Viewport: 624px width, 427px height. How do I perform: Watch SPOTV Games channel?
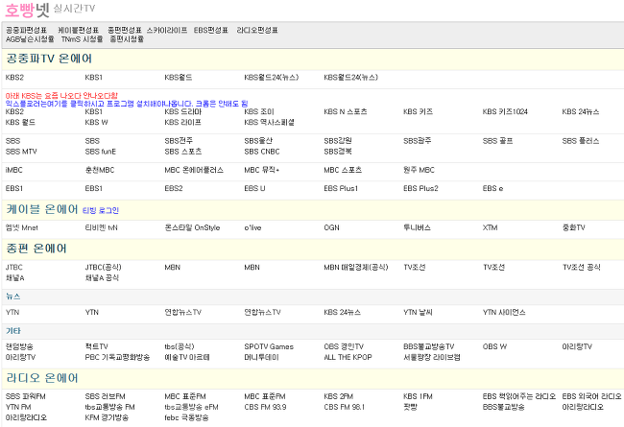click(x=269, y=346)
